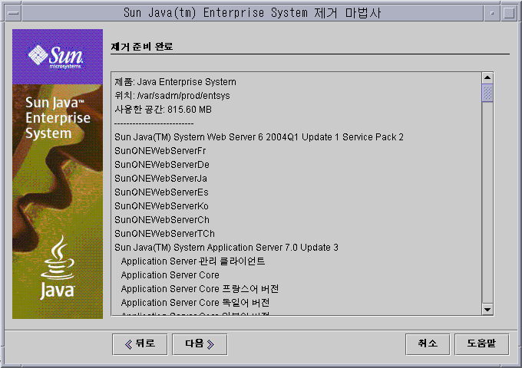
Task: Select 'System Application Server 7.0 Update 3' line
Action: tap(226, 248)
